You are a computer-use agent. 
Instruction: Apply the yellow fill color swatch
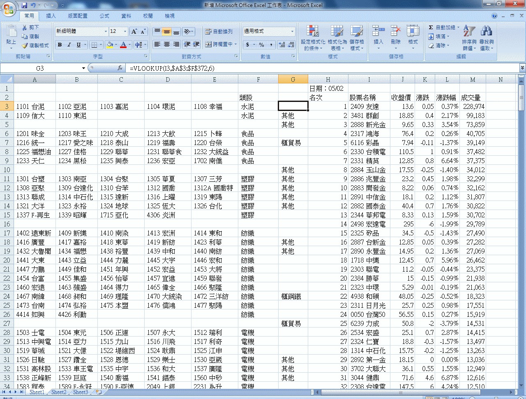point(110,45)
